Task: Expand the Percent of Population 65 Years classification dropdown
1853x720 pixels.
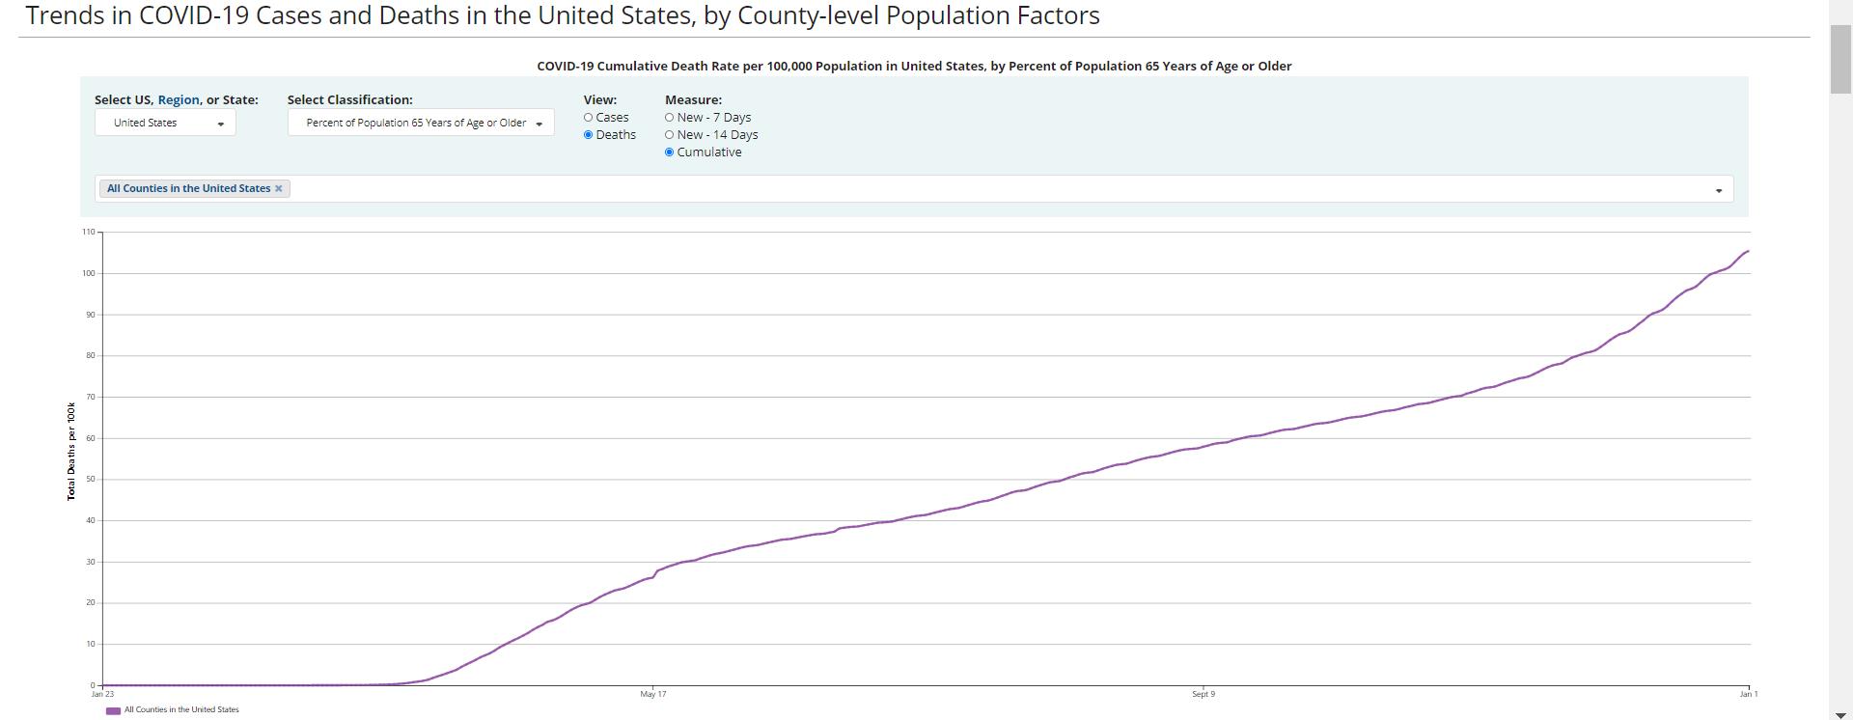Action: click(x=420, y=123)
